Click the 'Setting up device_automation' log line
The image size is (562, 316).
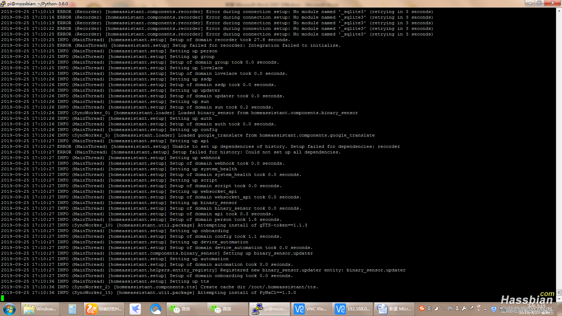[125, 242]
